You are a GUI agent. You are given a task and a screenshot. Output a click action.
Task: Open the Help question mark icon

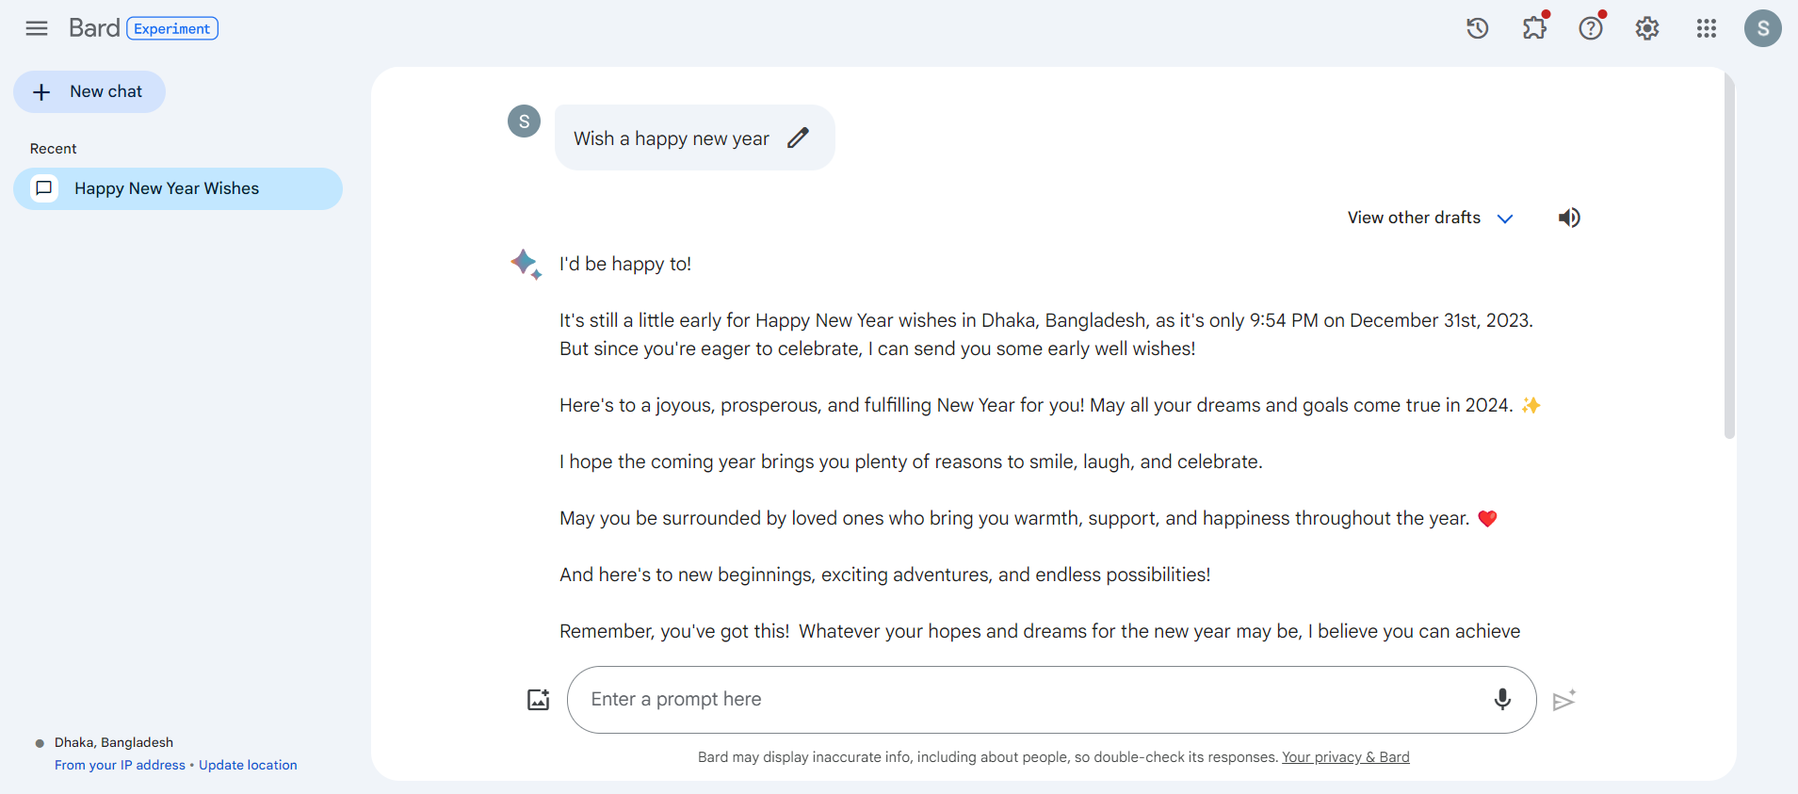(x=1591, y=28)
